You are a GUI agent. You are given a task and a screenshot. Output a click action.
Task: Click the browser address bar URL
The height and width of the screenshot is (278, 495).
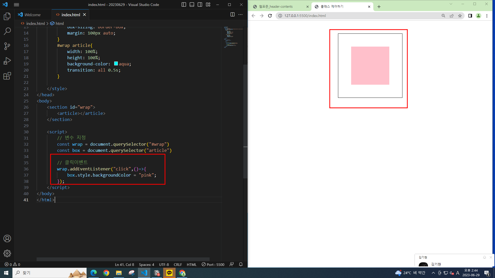pyautogui.click(x=305, y=16)
